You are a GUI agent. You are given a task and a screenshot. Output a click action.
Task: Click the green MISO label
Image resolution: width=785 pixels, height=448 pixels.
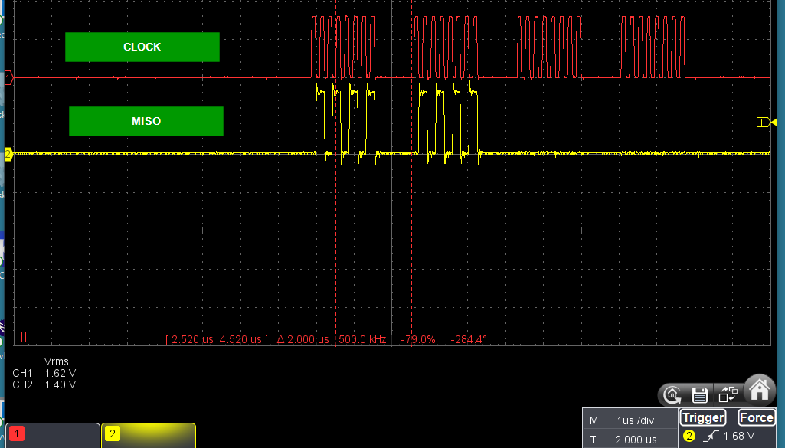click(146, 121)
